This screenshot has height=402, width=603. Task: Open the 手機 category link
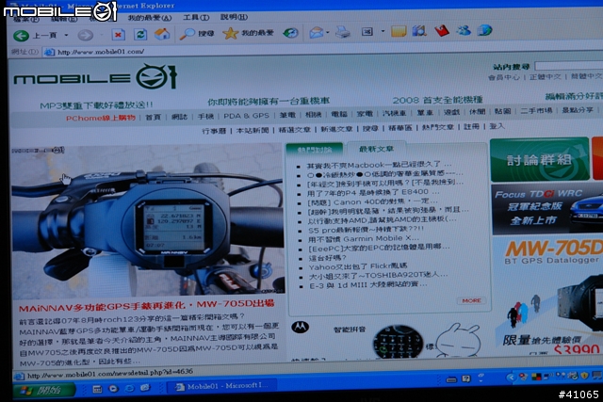tap(205, 116)
